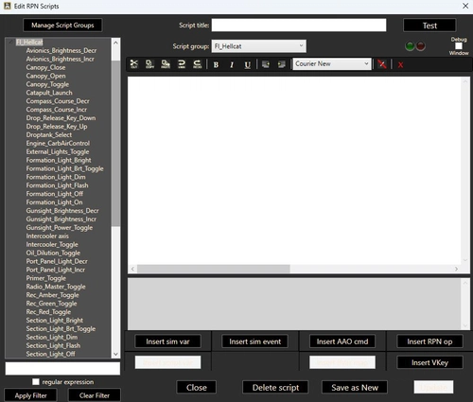
Task: Enable the Debug Window checkbox
Action: 459,46
